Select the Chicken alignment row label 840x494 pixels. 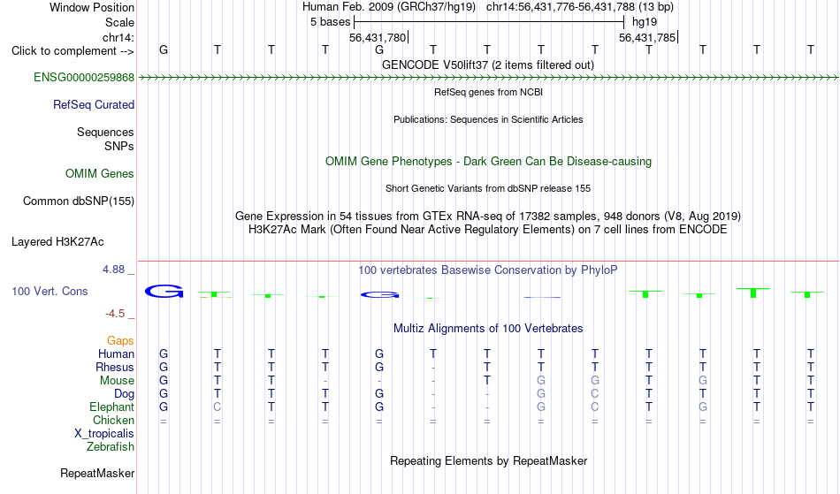tap(113, 420)
